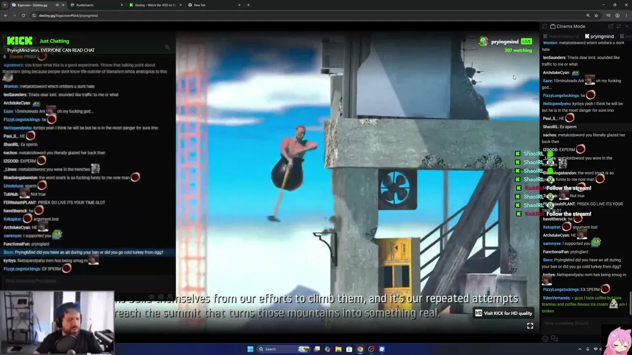Go forward to the next page
The width and height of the screenshot is (632, 355).
pyautogui.click(x=14, y=15)
